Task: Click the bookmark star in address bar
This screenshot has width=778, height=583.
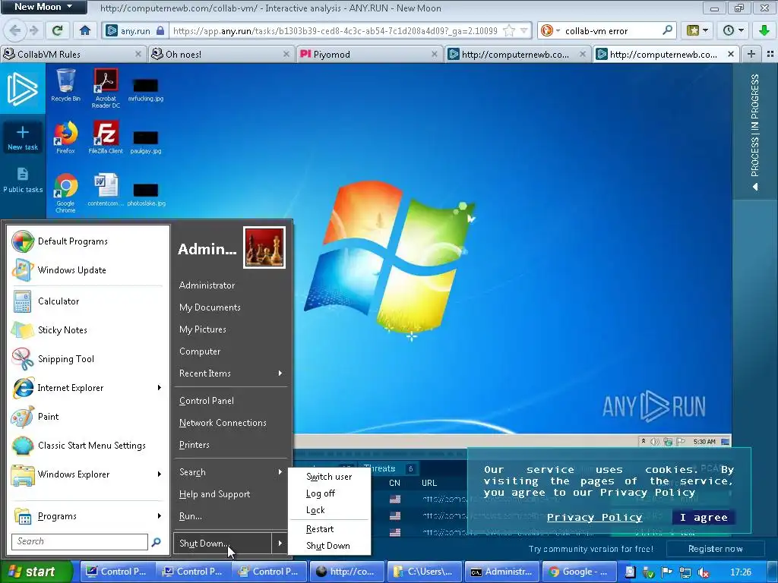Action: click(509, 30)
